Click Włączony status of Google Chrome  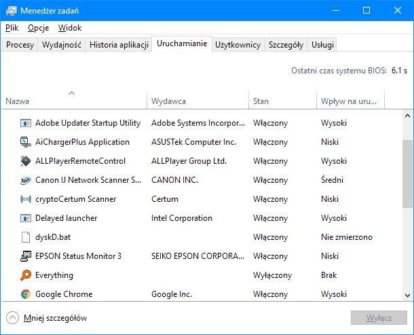tap(270, 294)
